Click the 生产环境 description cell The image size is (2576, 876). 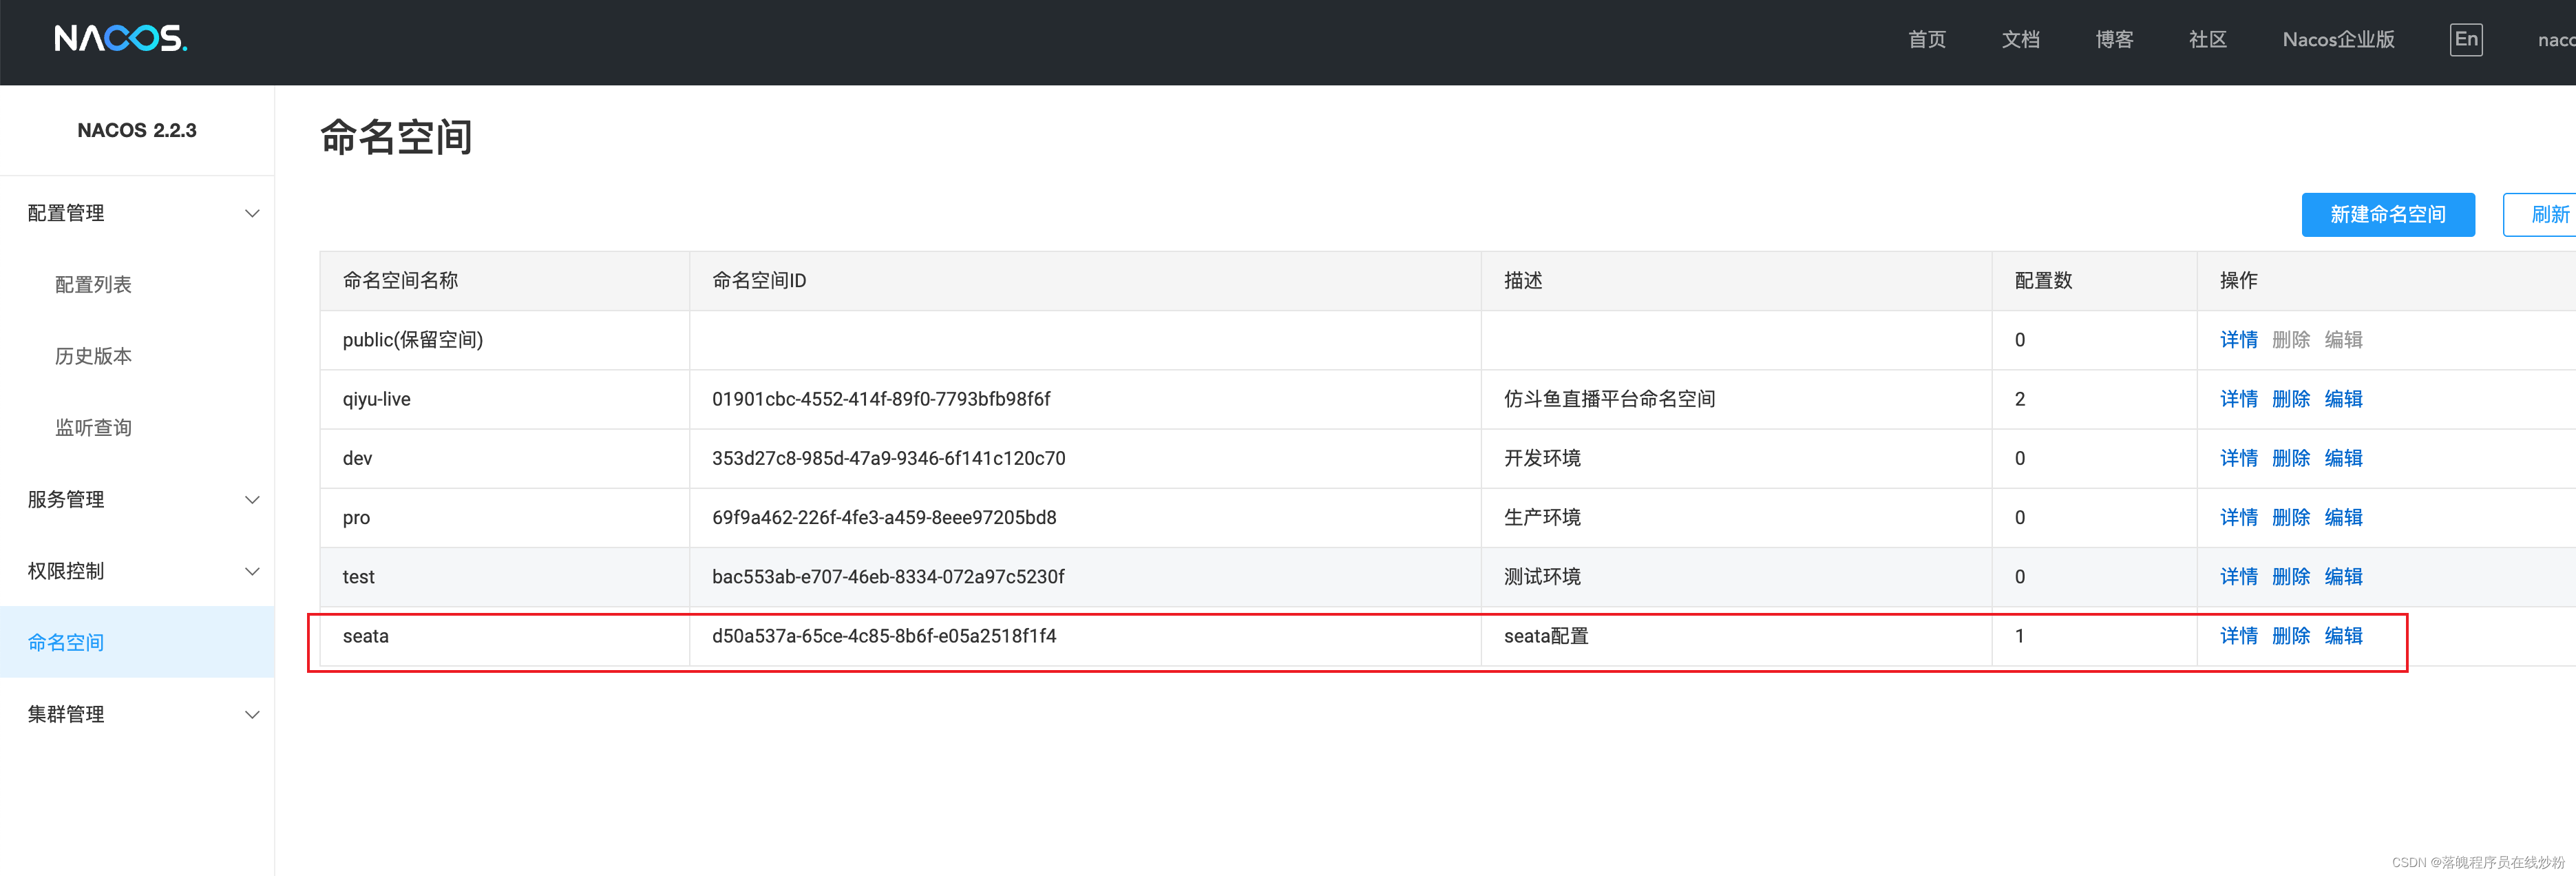(1736, 517)
